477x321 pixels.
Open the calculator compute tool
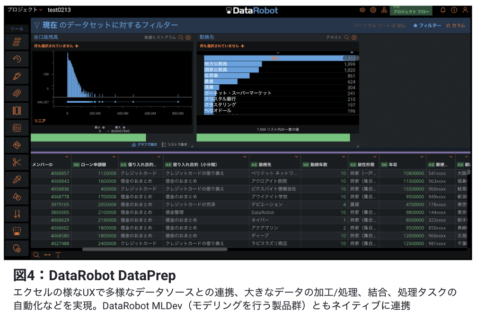click(x=17, y=128)
